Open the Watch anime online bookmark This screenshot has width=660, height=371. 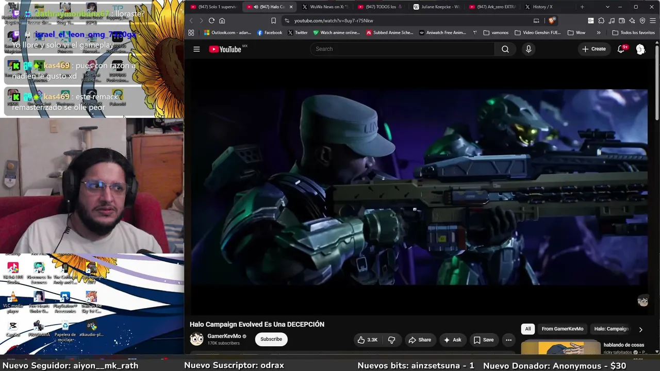tap(336, 32)
